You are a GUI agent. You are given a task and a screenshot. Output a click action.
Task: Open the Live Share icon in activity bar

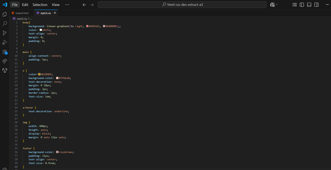tap(4, 61)
